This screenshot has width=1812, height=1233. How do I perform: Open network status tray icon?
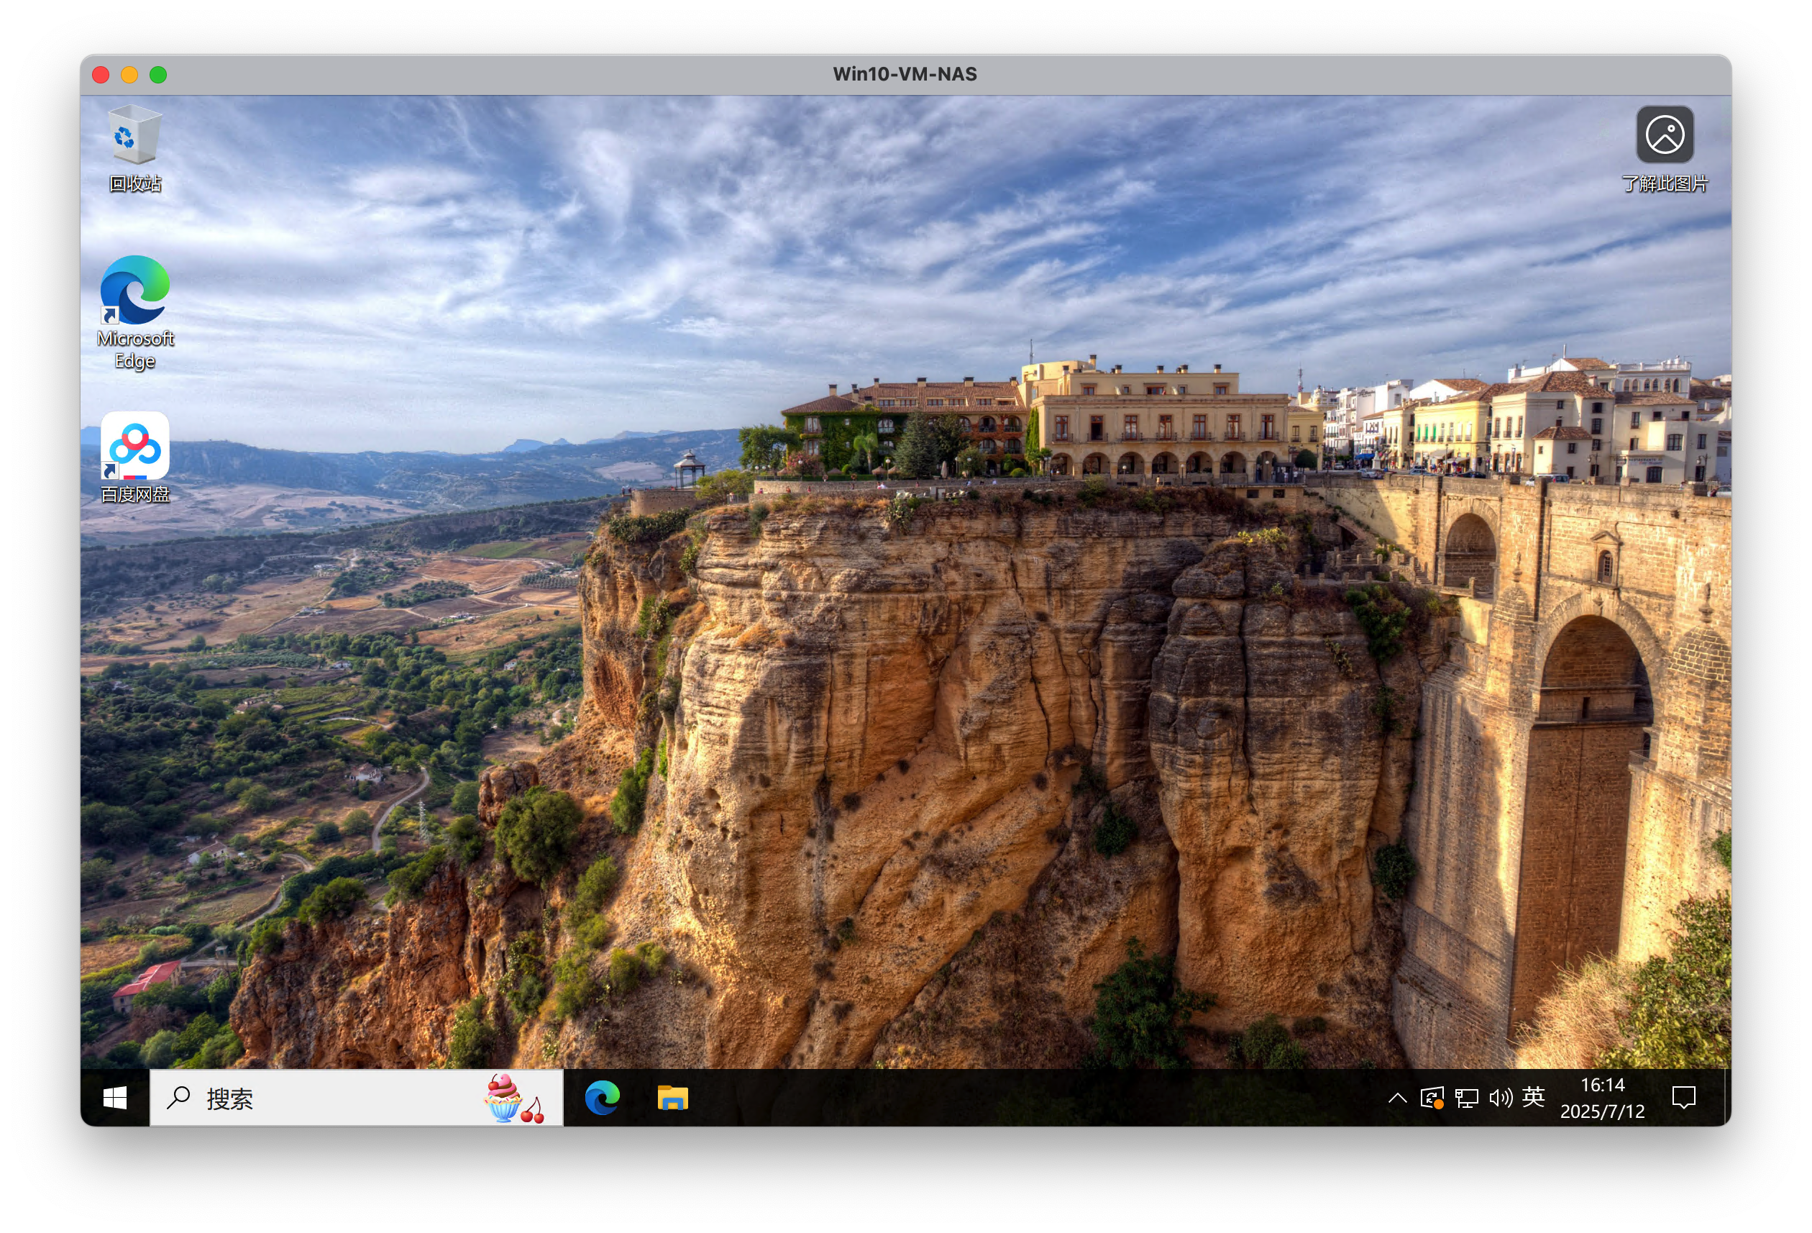1466,1098
